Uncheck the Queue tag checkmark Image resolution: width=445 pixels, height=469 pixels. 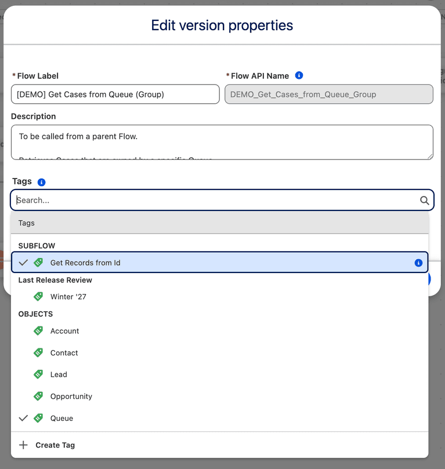(x=23, y=418)
